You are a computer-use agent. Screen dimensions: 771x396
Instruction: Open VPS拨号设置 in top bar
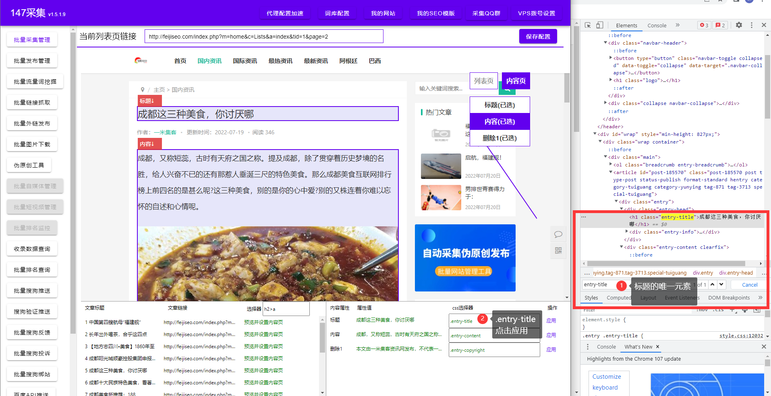(x=537, y=13)
